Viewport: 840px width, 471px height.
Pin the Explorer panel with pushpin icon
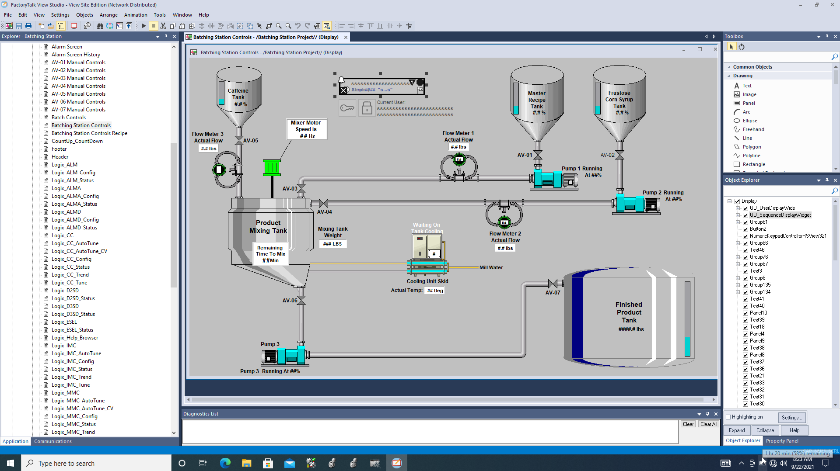[x=166, y=36]
